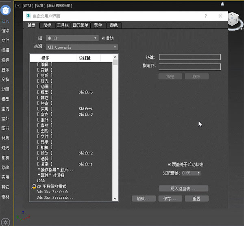The image size is (244, 226).
Task: Expand the 类别 All Commands dropdown
Action: [82, 47]
